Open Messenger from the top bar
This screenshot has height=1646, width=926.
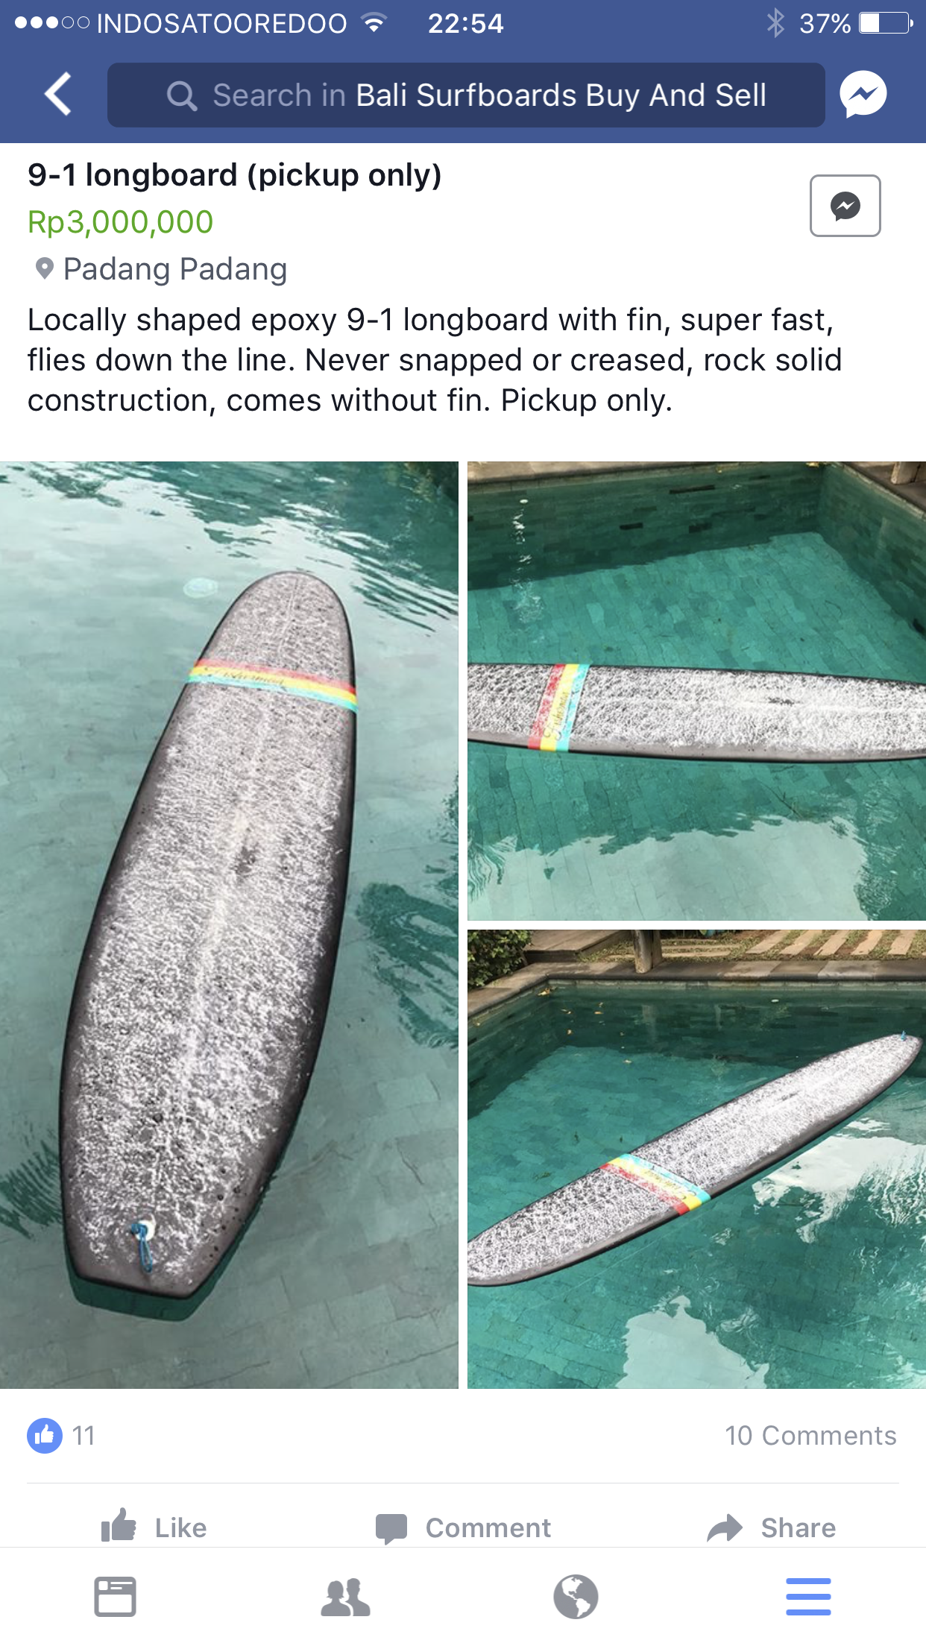pos(863,95)
